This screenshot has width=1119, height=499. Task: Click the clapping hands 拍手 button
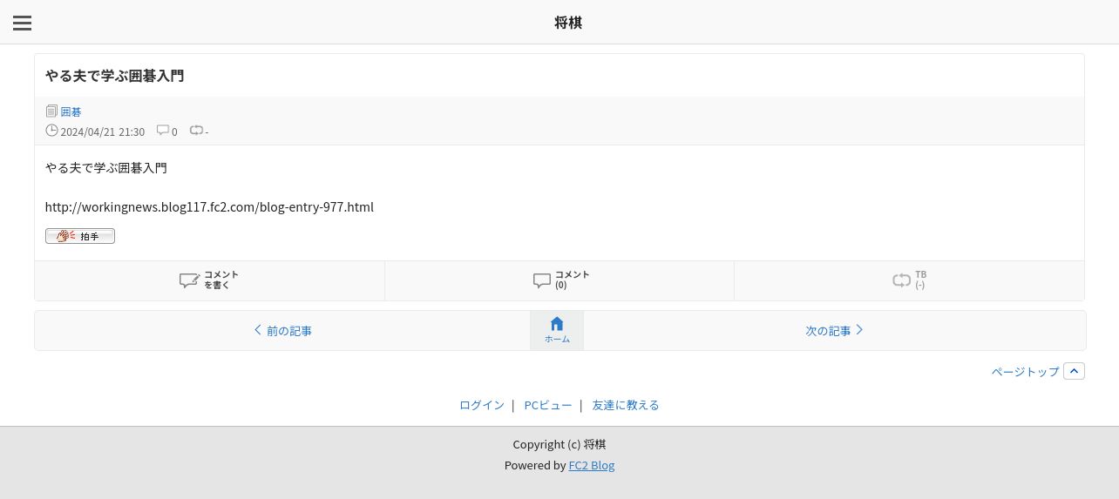click(x=80, y=236)
